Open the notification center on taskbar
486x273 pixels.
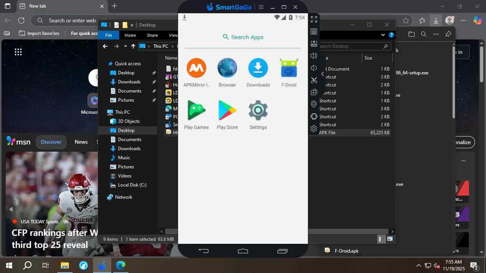coord(474,265)
